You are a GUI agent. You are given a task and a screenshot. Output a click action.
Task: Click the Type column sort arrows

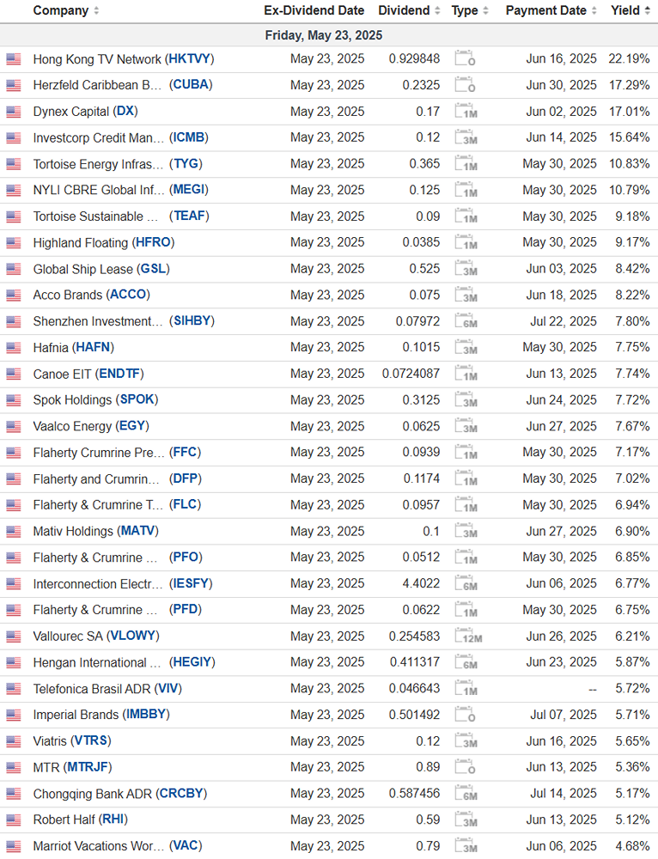click(x=486, y=11)
